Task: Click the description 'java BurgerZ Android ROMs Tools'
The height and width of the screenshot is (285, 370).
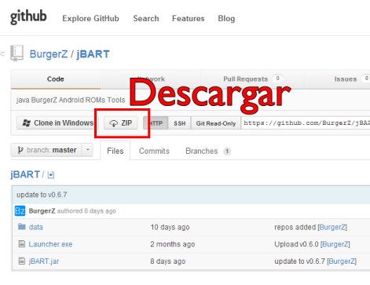Action: pos(71,100)
